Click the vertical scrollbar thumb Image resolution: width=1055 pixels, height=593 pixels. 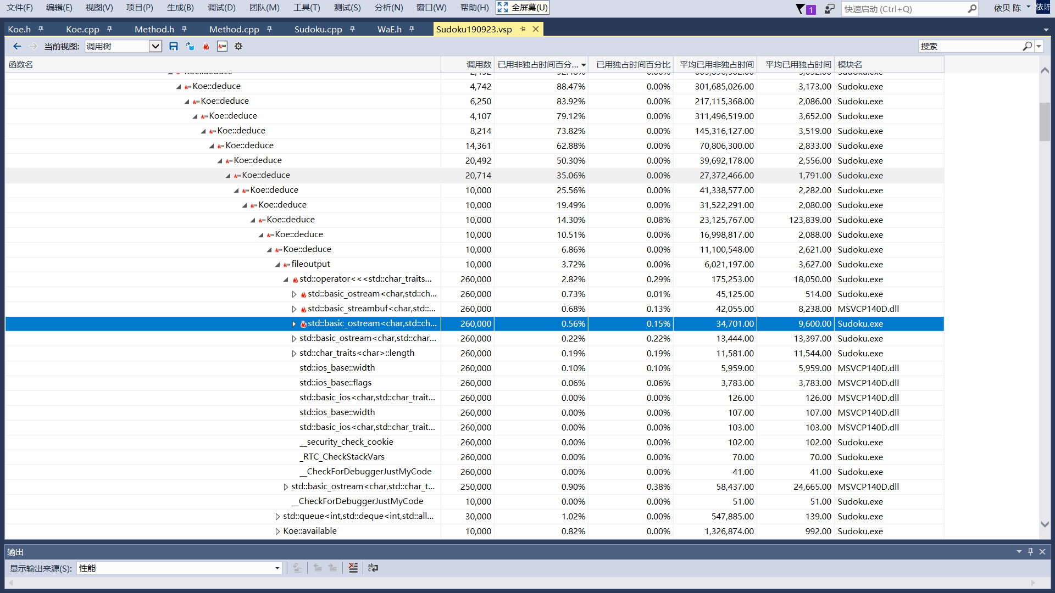coord(1045,122)
